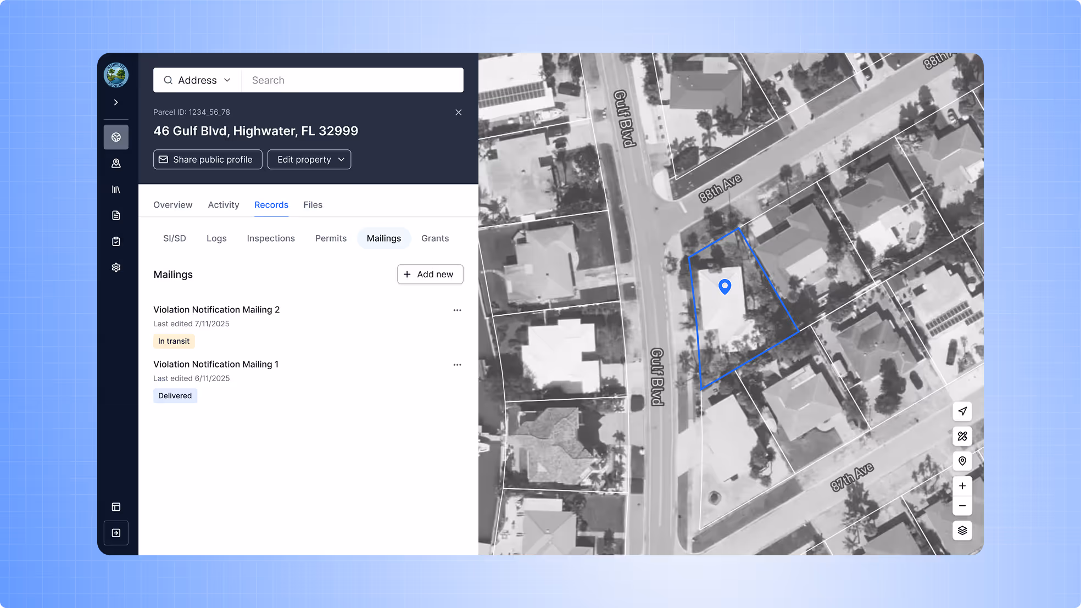1081x608 pixels.
Task: Expand the sidebar with chevron arrow
Action: pos(116,103)
